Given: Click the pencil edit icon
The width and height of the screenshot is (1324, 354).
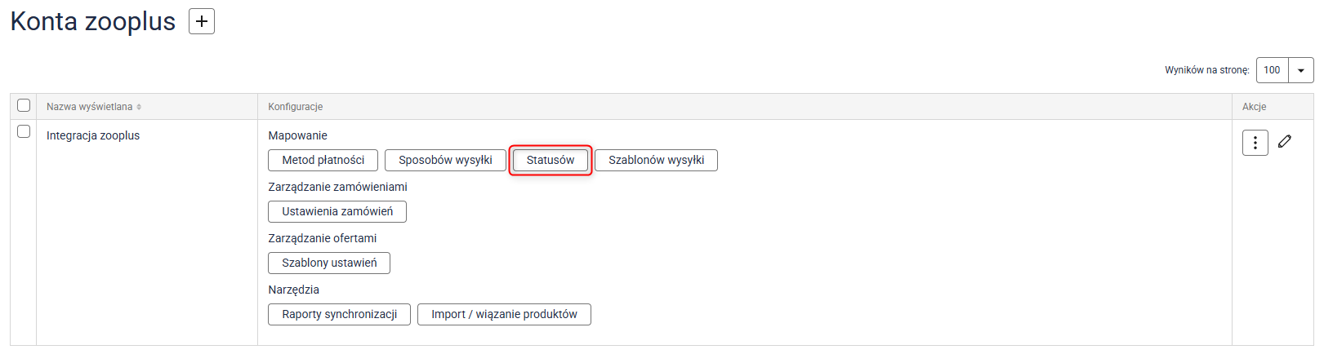Looking at the screenshot, I should (x=1285, y=141).
